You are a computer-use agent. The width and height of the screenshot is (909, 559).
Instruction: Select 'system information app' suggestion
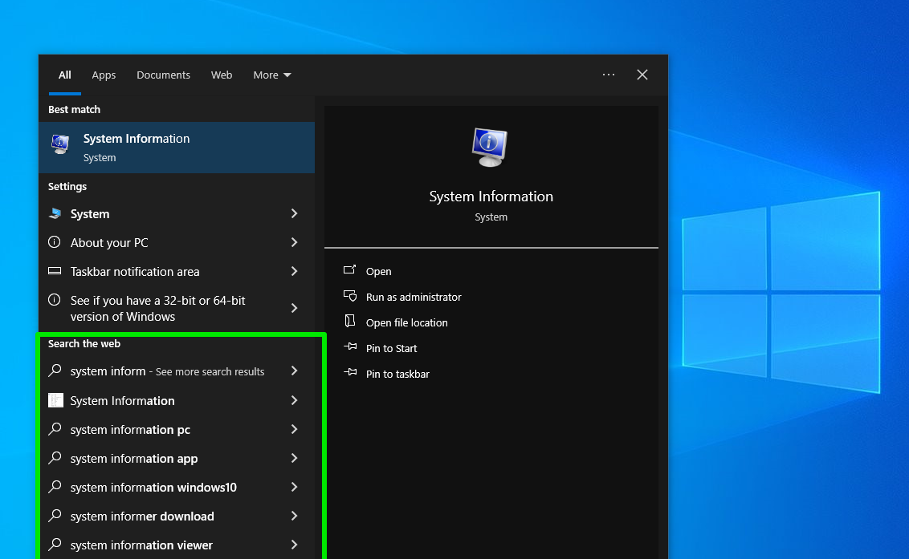click(177, 458)
